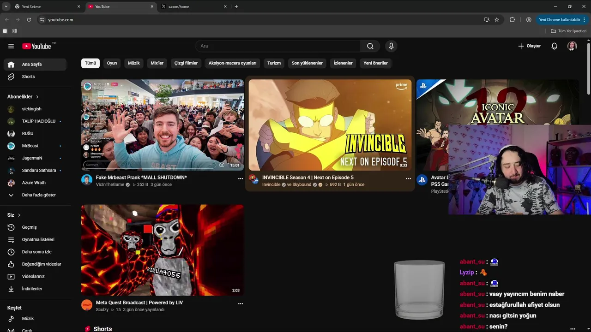
Task: Open options for Meta Quest Broadcast video
Action: (x=241, y=304)
